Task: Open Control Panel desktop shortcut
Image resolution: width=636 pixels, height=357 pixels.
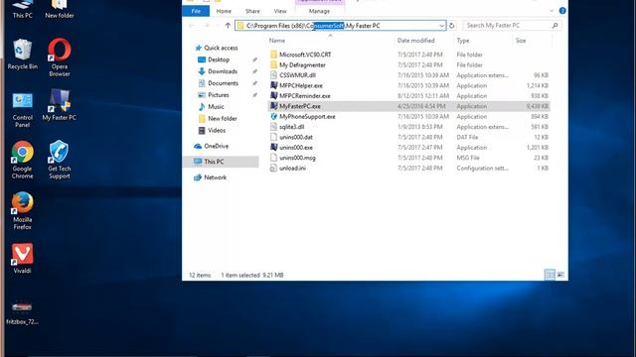Action: pos(22,110)
